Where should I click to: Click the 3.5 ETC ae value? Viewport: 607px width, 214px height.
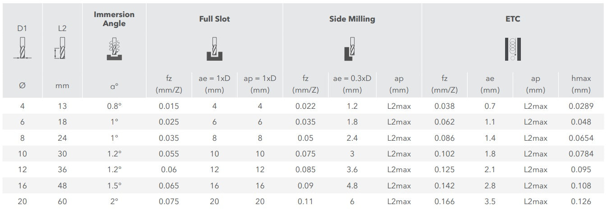490,202
